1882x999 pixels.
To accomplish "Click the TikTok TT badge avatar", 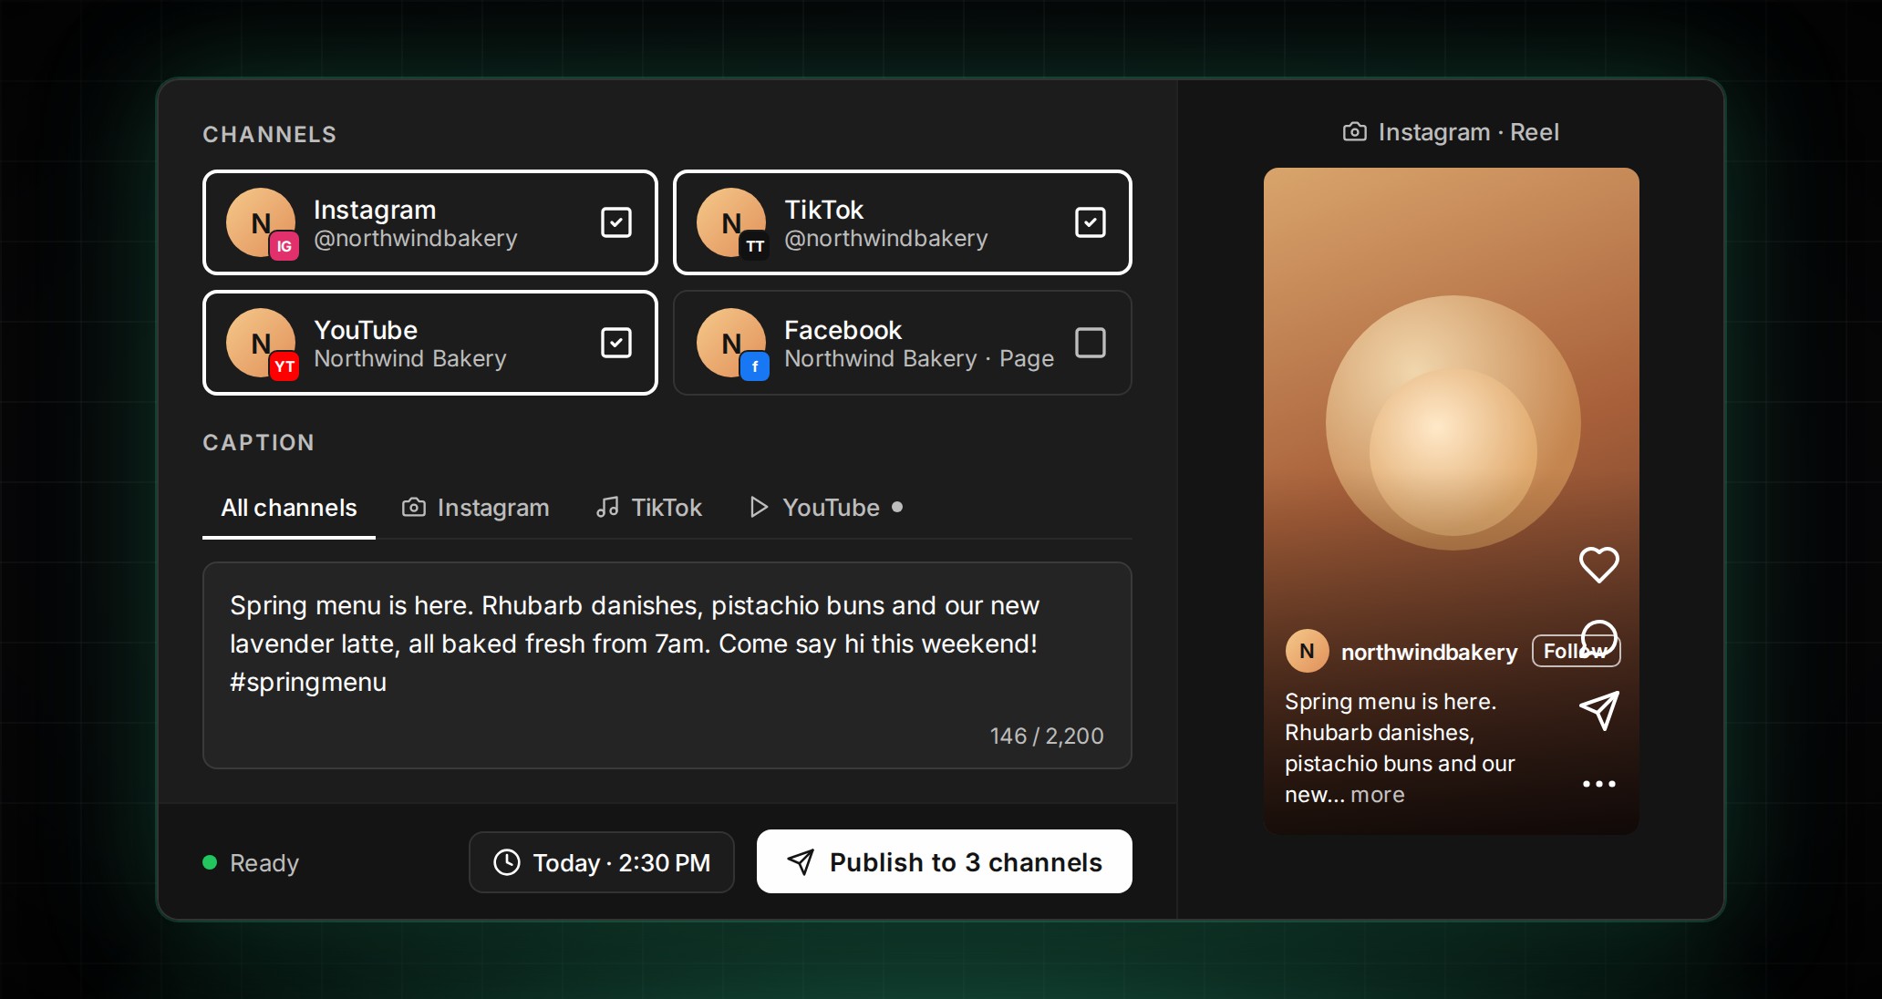I will (x=732, y=223).
